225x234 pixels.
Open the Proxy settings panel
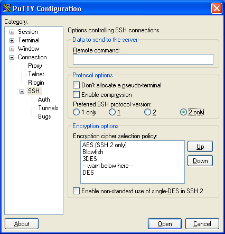tap(35, 66)
